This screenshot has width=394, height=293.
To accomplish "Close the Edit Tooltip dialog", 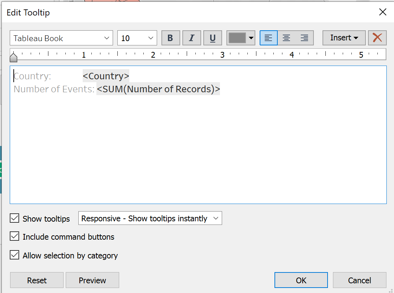I will (x=382, y=12).
